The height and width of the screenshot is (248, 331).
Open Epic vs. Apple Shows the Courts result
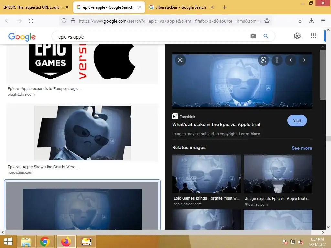pos(44,167)
